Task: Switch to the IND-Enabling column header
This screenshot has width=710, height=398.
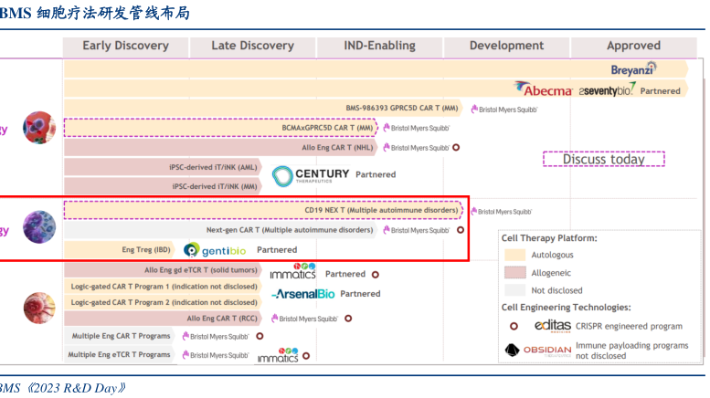Action: (379, 46)
